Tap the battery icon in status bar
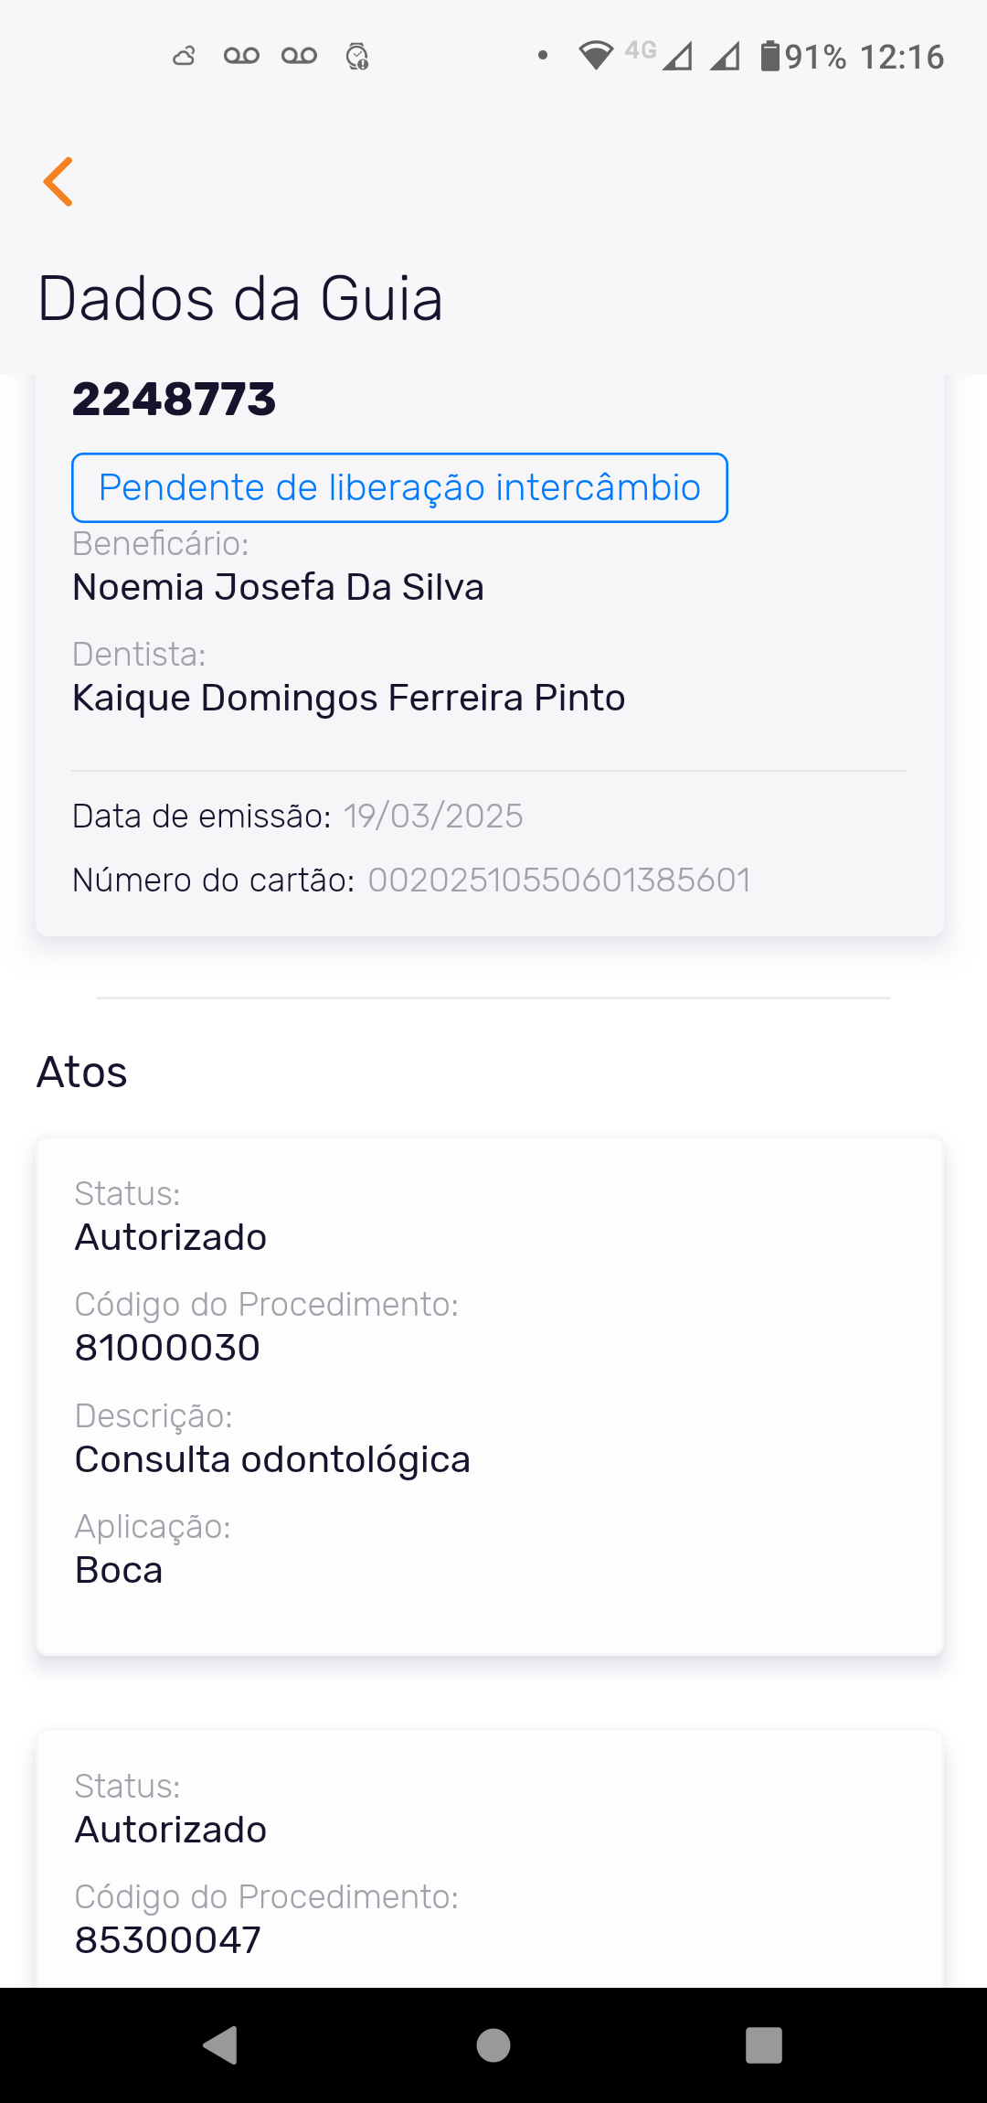This screenshot has width=987, height=2103. (770, 56)
